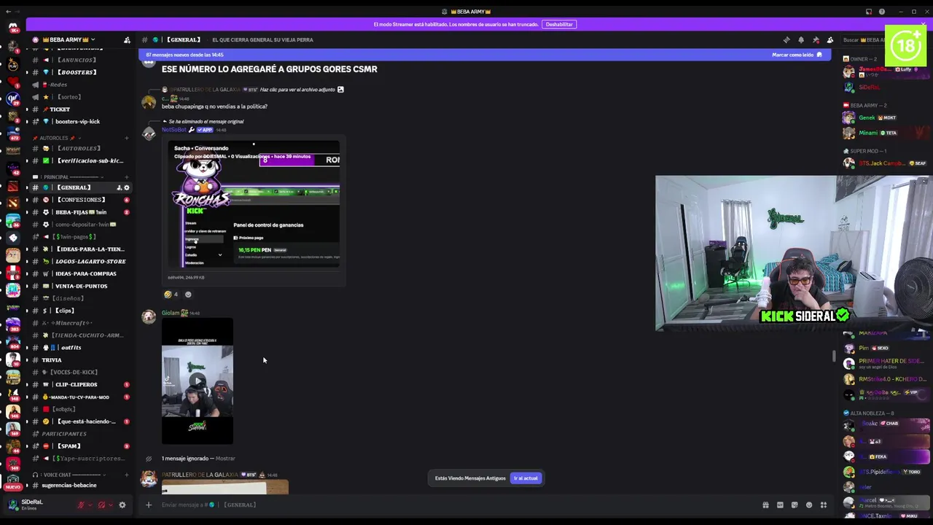Click add reaction icon under NotSoBot message
Viewport: 933px width, 525px height.
click(188, 295)
